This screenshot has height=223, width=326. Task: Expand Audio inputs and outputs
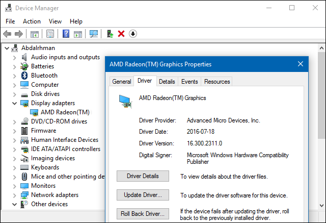15,58
